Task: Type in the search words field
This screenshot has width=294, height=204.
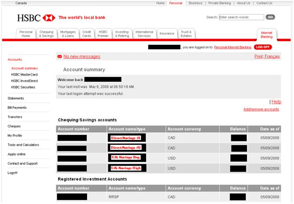Action: [x=241, y=17]
